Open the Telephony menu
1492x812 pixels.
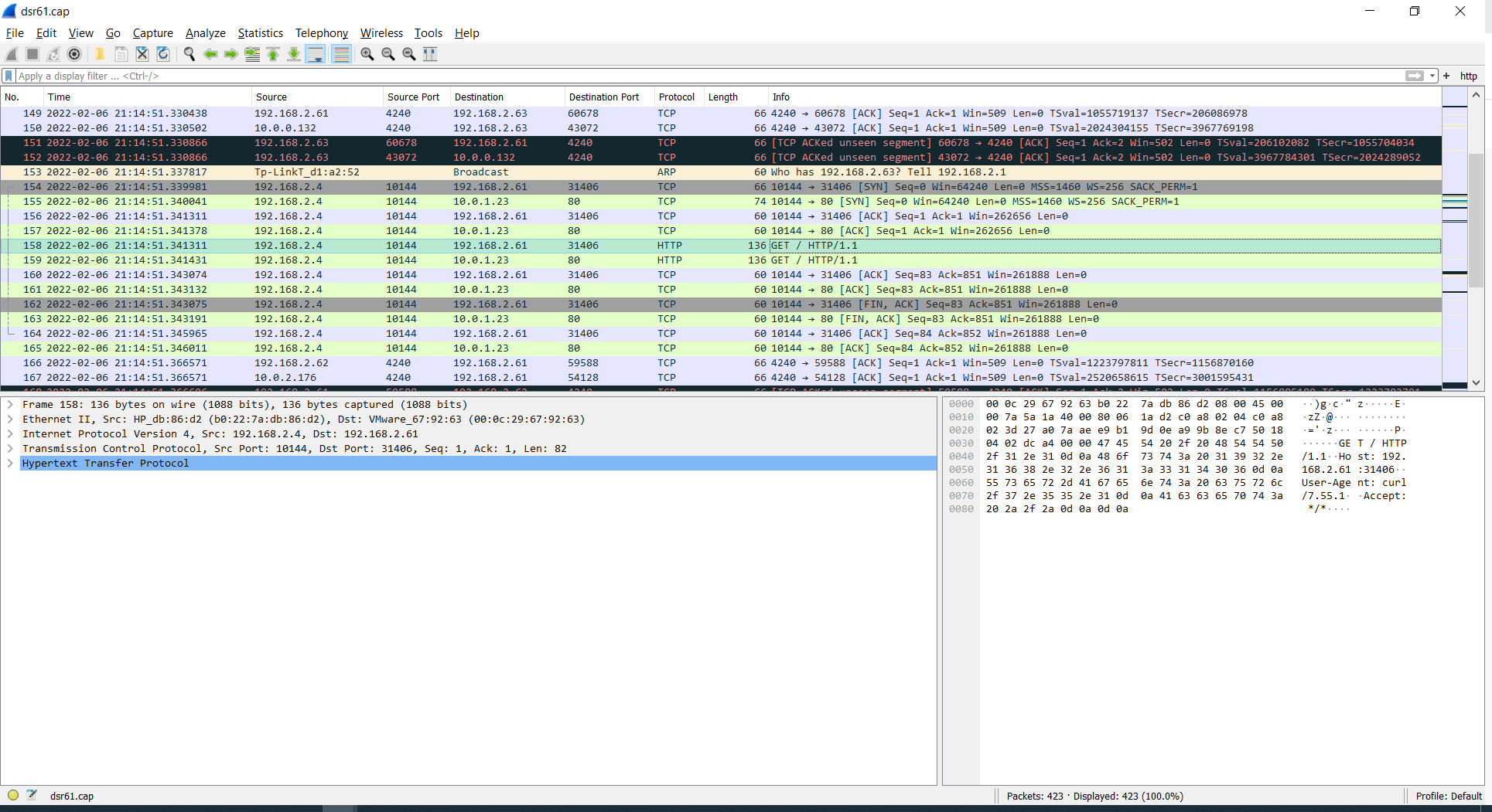click(x=321, y=33)
